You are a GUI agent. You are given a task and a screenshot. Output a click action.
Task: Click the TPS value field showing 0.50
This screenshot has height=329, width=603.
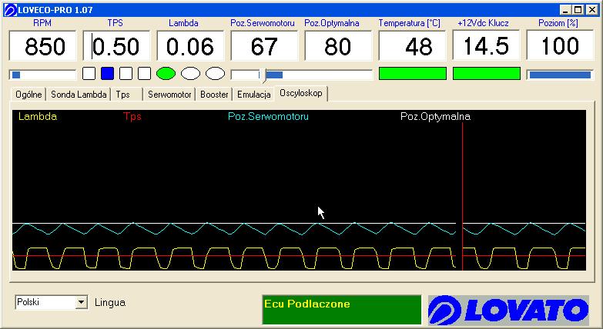[116, 46]
